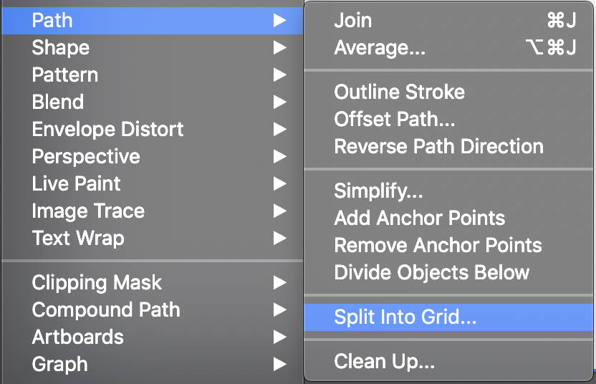This screenshot has height=384, width=596.
Task: Open the Path submenu
Action: (x=52, y=20)
